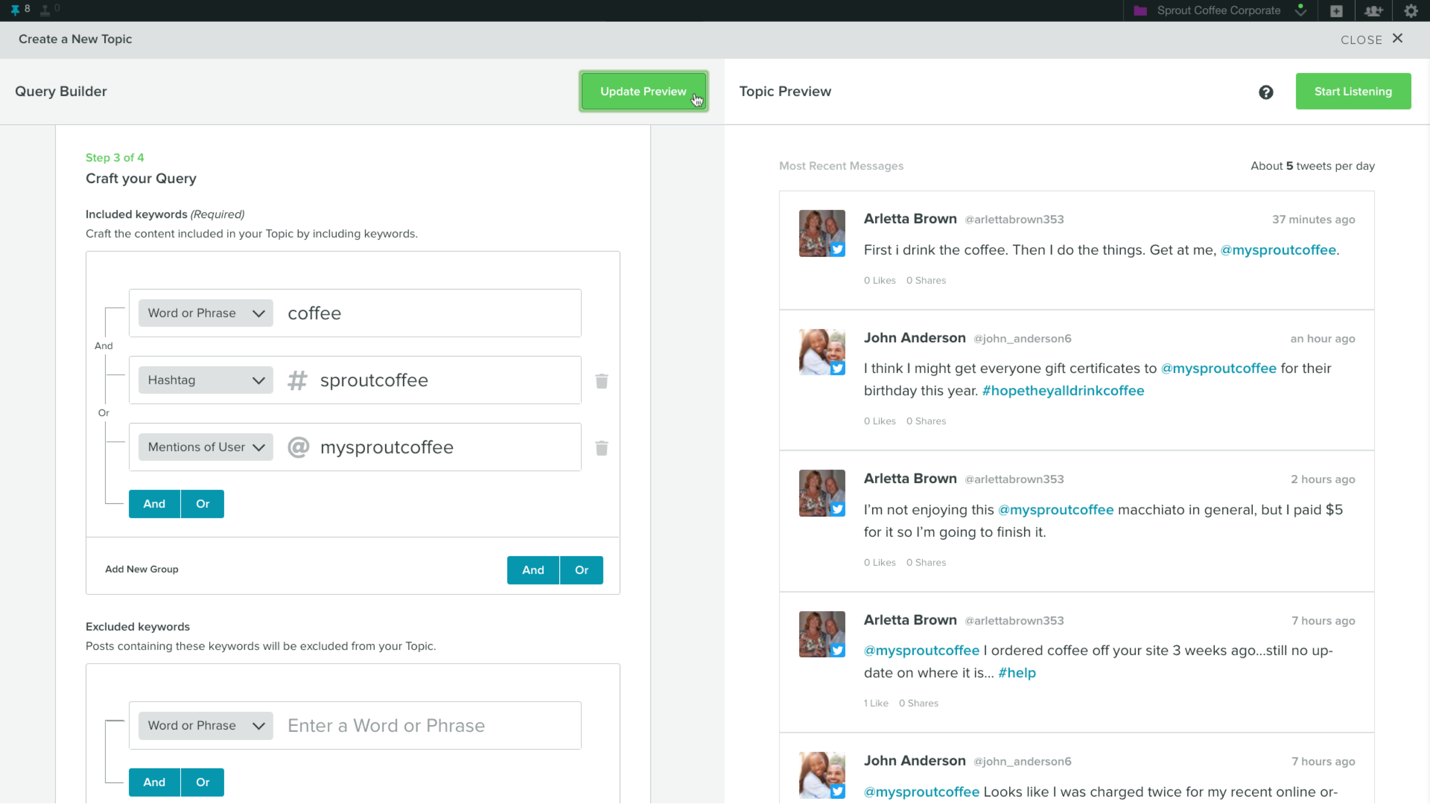
Task: Click Or below the included keywords rows
Action: point(203,504)
